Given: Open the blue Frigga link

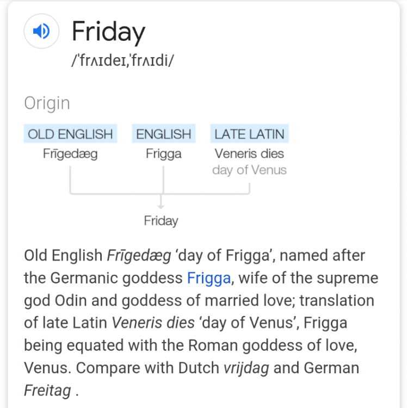Looking at the screenshot, I should 209,278.
